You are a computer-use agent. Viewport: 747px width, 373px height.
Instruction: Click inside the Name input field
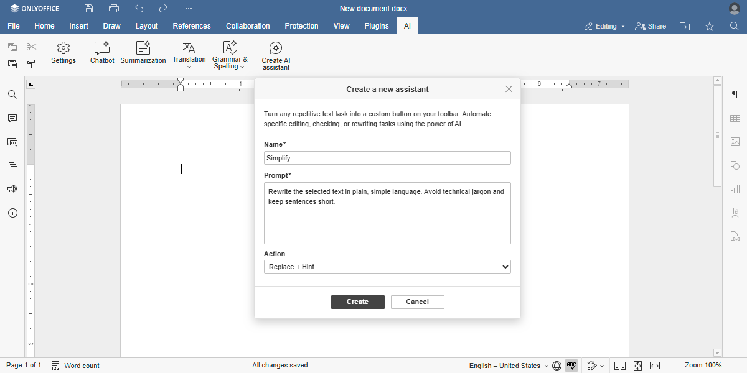tap(387, 157)
